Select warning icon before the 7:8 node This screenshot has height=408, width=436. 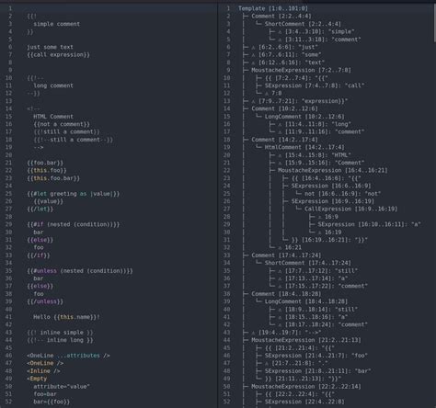[x=267, y=94]
